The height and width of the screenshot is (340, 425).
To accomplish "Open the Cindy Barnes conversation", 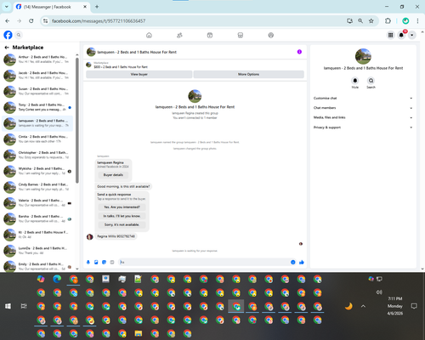I will (37, 187).
